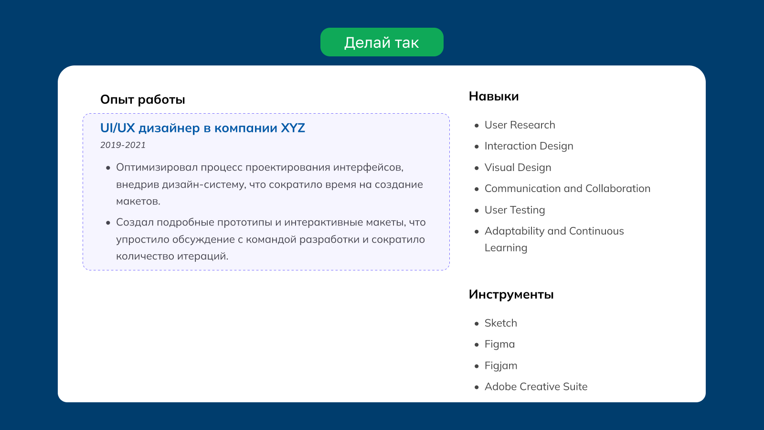Select "Sketch" in the tools list
This screenshot has height=430, width=764.
[500, 323]
